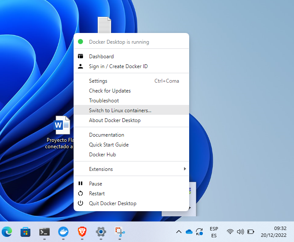
Task: Launch Microsoft Edge from the taskbar
Action: pyautogui.click(x=7, y=232)
